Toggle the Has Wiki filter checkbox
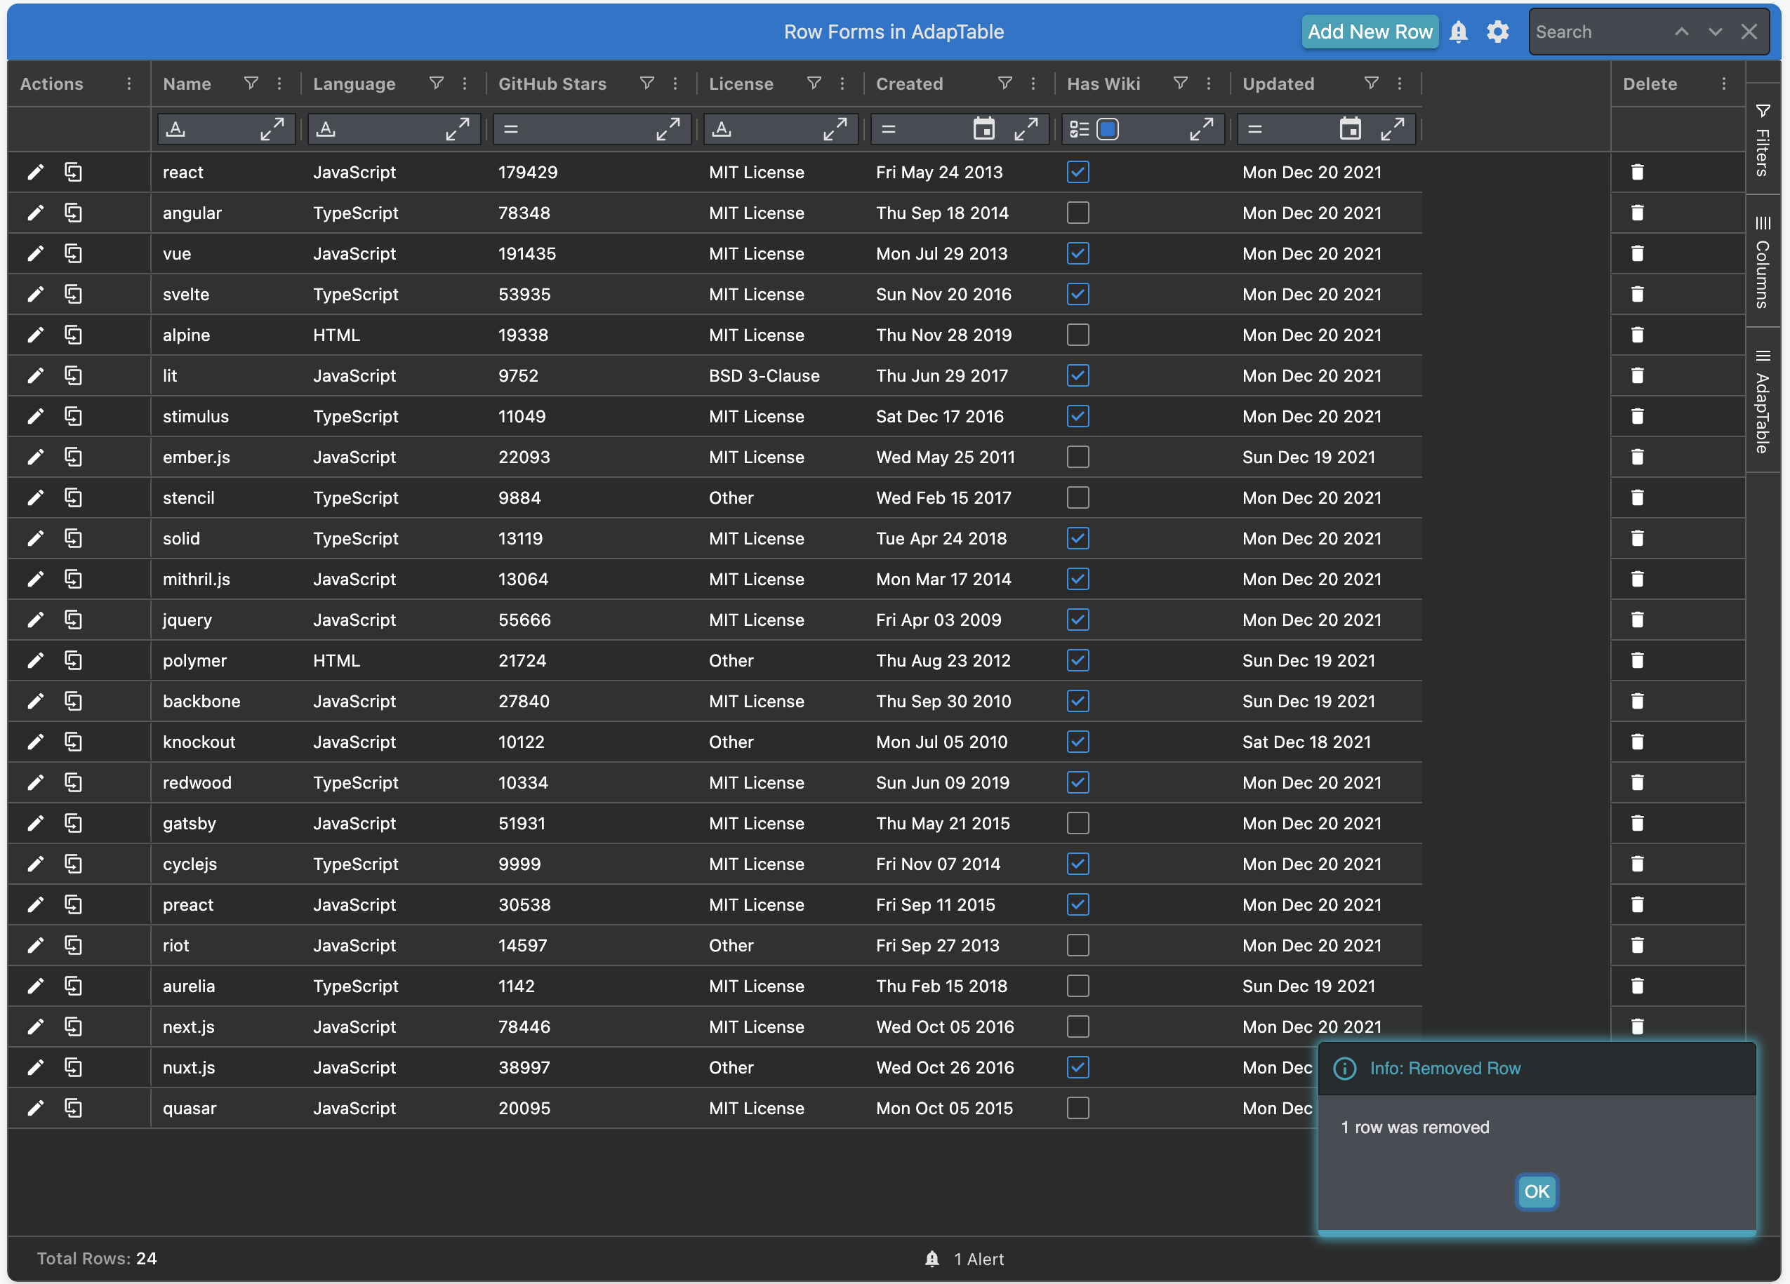 tap(1108, 128)
